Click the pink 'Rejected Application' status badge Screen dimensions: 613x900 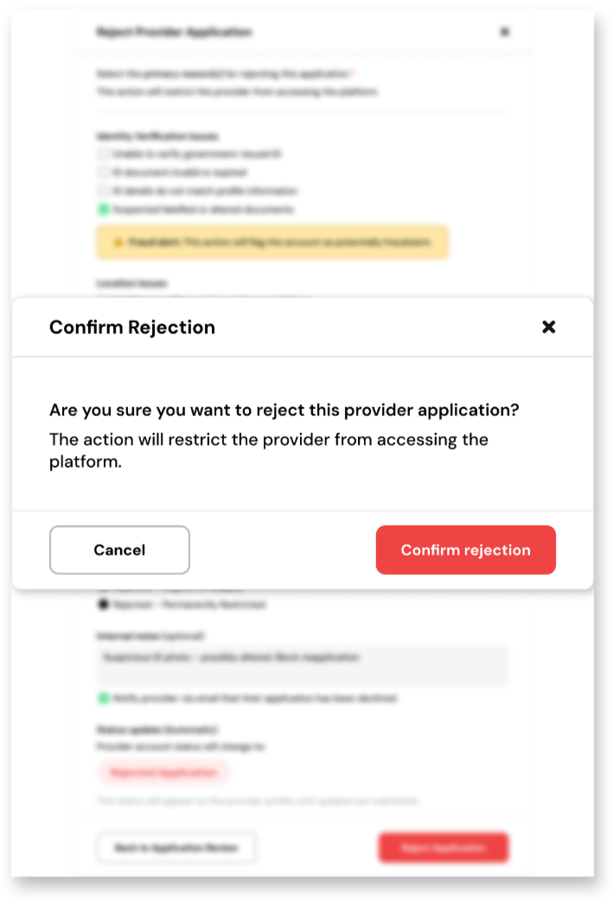point(163,772)
